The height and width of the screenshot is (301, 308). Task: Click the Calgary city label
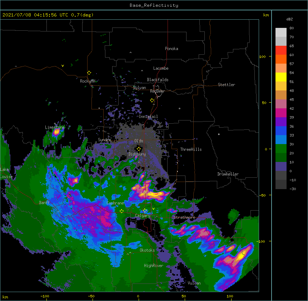[143, 216]
